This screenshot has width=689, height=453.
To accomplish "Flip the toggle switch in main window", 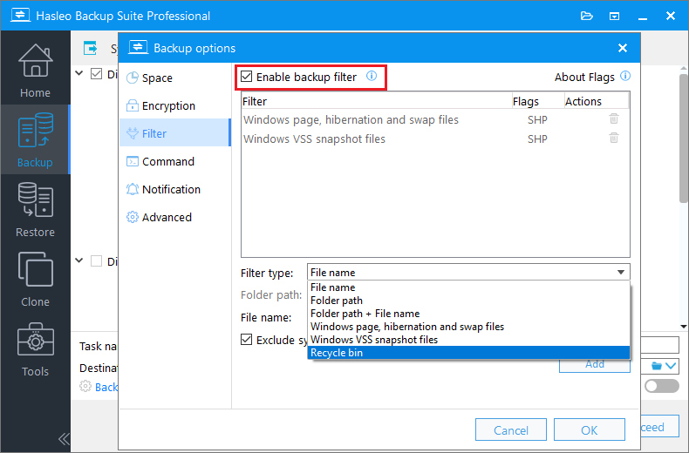I will point(662,386).
